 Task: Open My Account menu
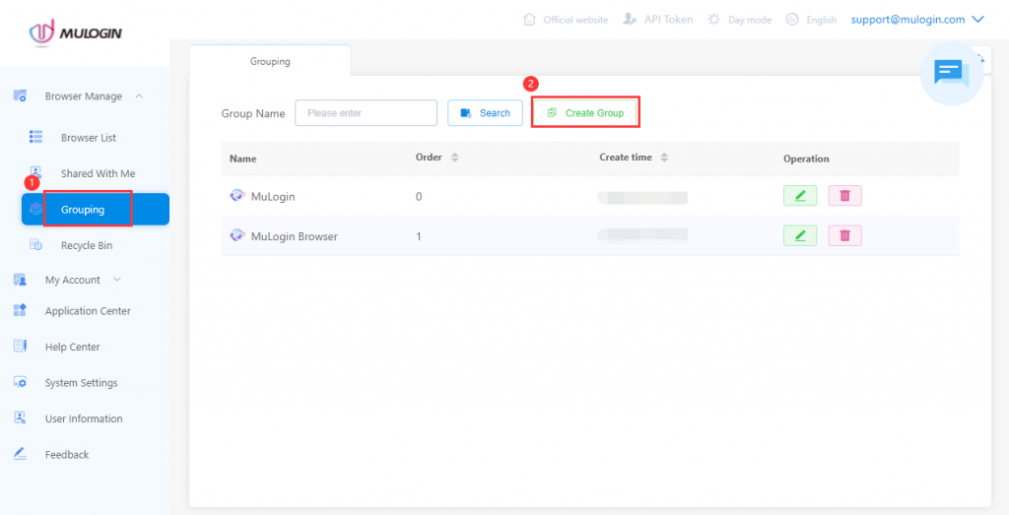coord(72,280)
